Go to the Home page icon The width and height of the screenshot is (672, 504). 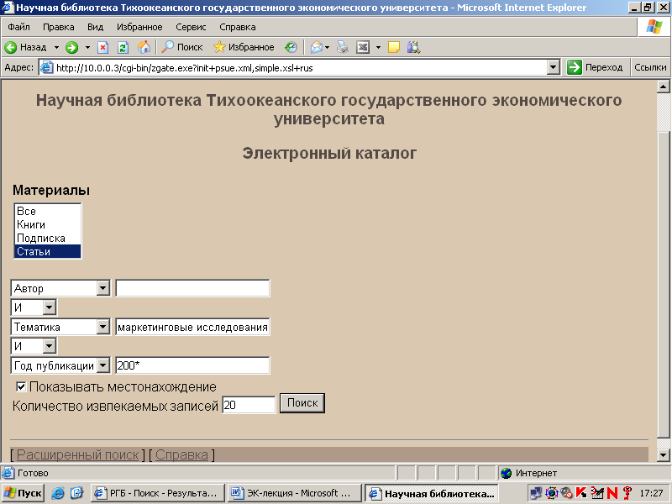(144, 47)
